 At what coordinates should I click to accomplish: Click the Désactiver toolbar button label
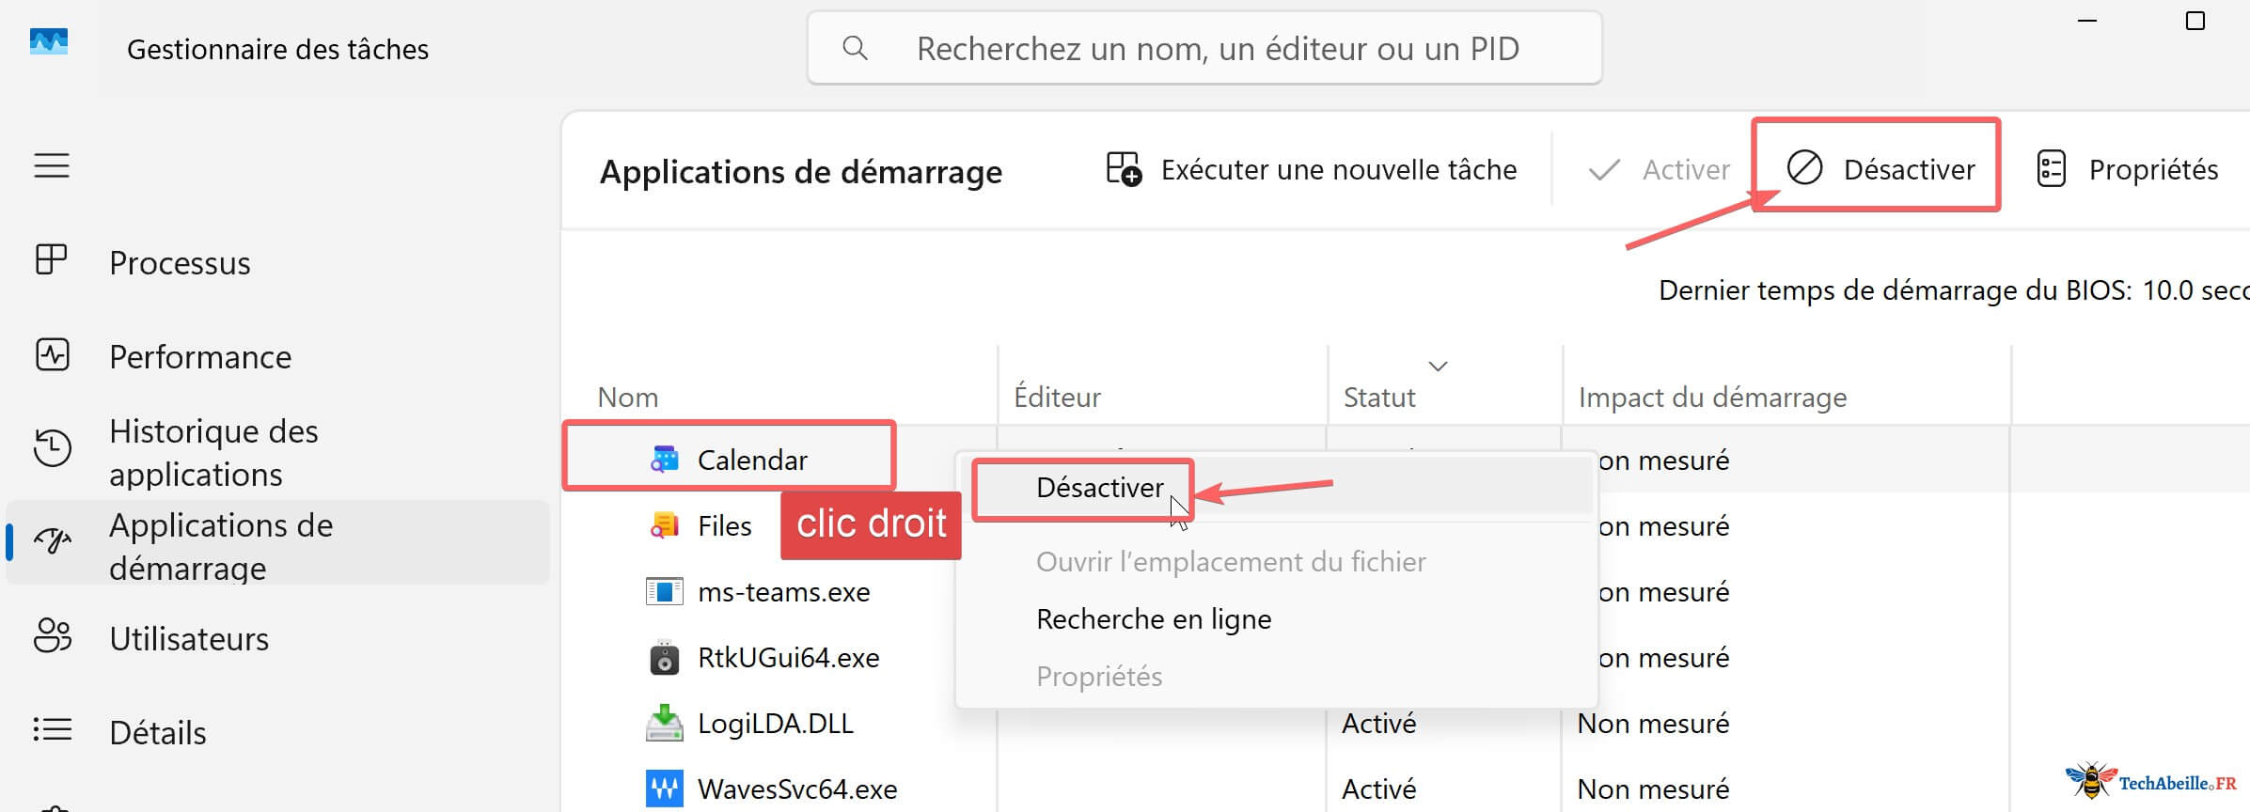pos(1909,170)
